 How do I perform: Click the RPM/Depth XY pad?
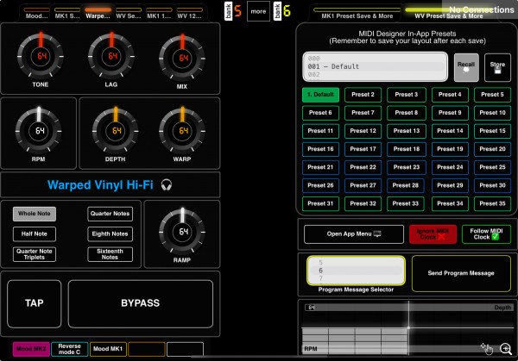click(408, 328)
